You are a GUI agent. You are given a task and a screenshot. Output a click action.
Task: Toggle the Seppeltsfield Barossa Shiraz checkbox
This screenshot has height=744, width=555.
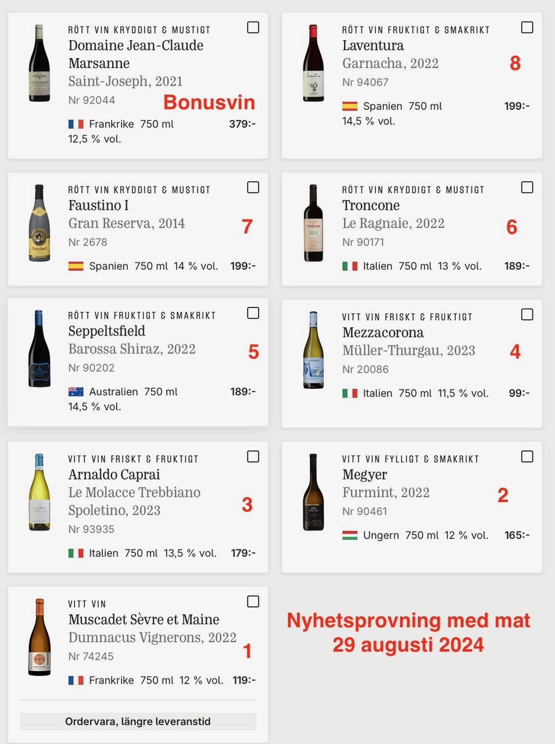click(253, 313)
